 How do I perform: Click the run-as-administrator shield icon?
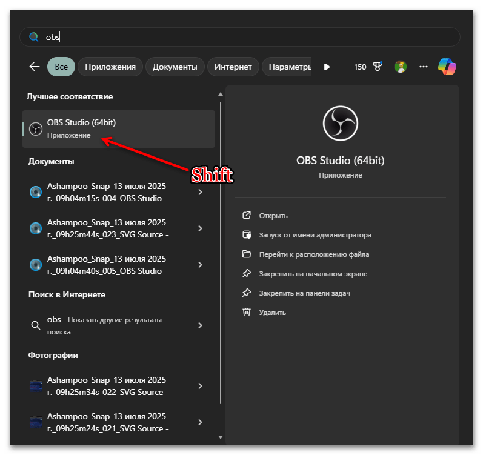pos(247,234)
